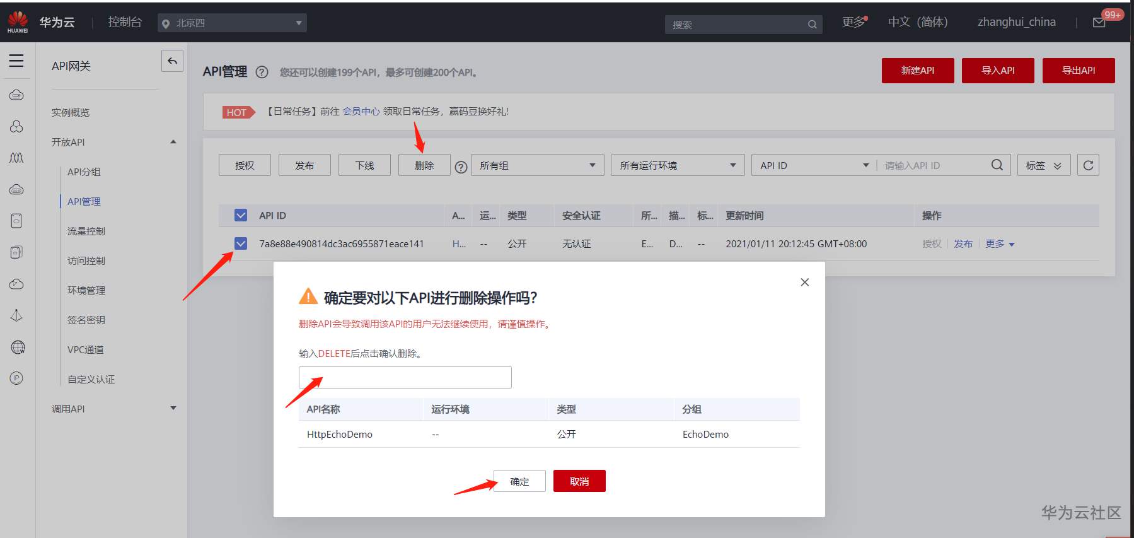Open the messages envelope icon with 99+ badge
Viewport: 1134px width, 538px height.
pos(1099,23)
